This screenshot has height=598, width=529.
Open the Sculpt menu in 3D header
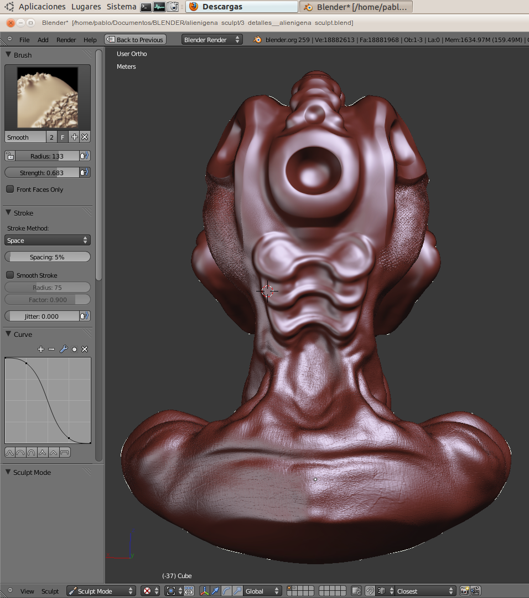50,591
